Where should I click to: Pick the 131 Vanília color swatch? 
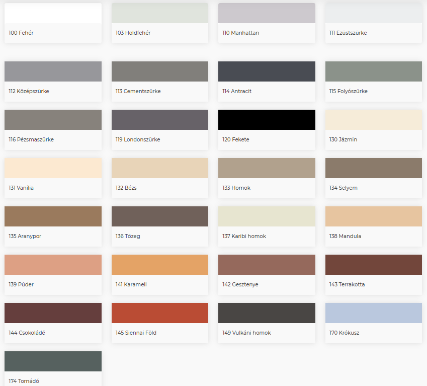click(x=53, y=168)
